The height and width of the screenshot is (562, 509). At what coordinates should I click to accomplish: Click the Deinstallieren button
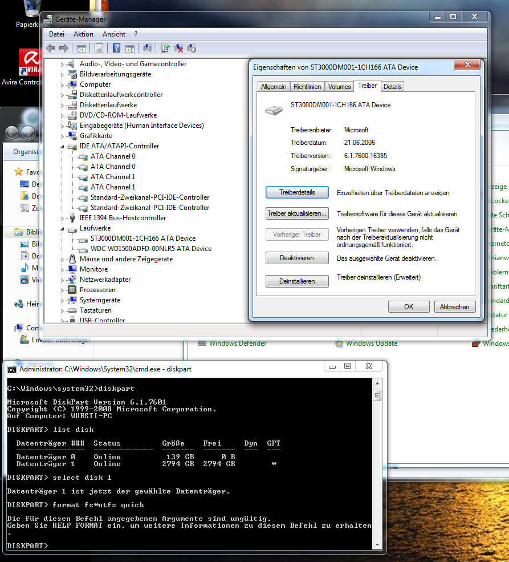coord(297,281)
